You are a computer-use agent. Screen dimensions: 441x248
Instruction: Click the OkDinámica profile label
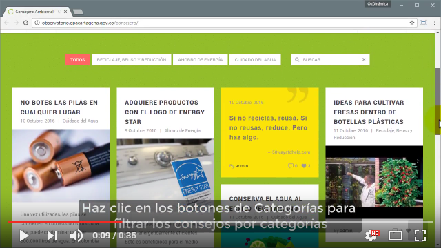click(x=378, y=4)
